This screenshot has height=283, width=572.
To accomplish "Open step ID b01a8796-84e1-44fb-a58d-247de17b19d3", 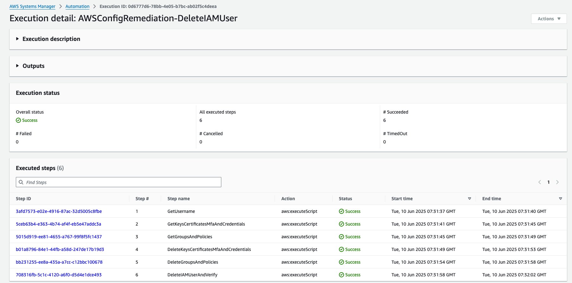I will tap(60, 249).
